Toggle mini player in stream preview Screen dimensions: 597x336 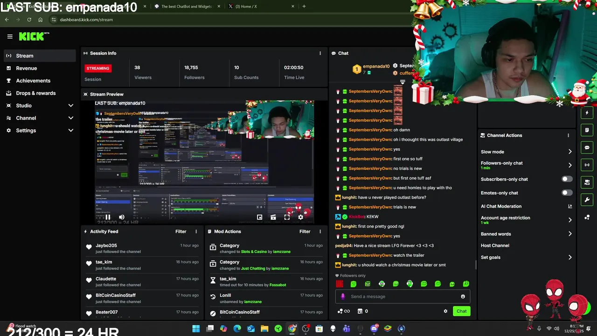(x=260, y=217)
